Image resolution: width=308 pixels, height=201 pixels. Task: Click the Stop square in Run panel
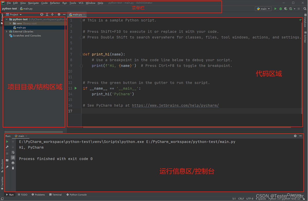(7, 153)
